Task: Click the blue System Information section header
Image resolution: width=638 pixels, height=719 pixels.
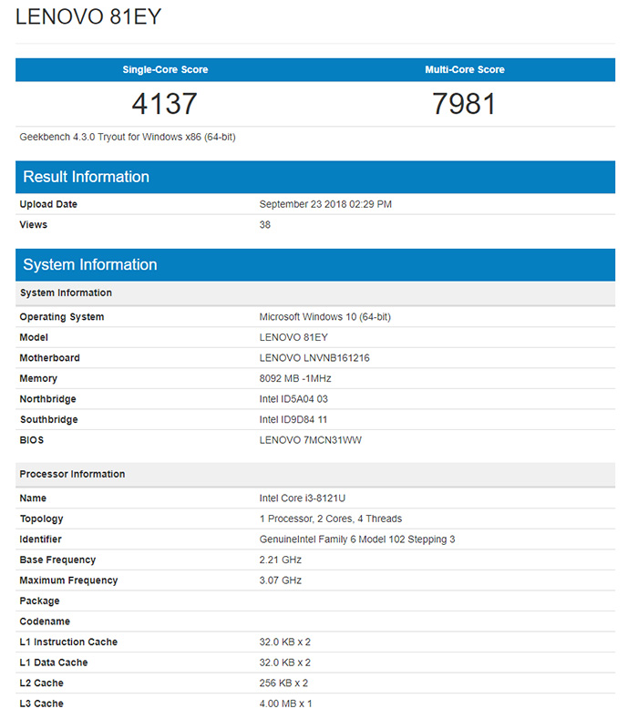Action: pyautogui.click(x=315, y=265)
